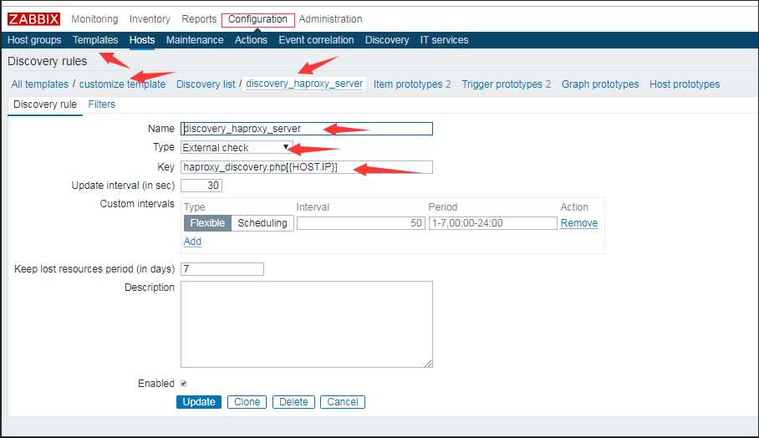Go to Discovery submenu
759x438 pixels.
coord(387,39)
